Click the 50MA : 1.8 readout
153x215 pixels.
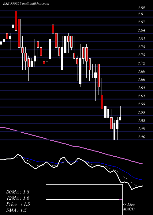click(18, 192)
